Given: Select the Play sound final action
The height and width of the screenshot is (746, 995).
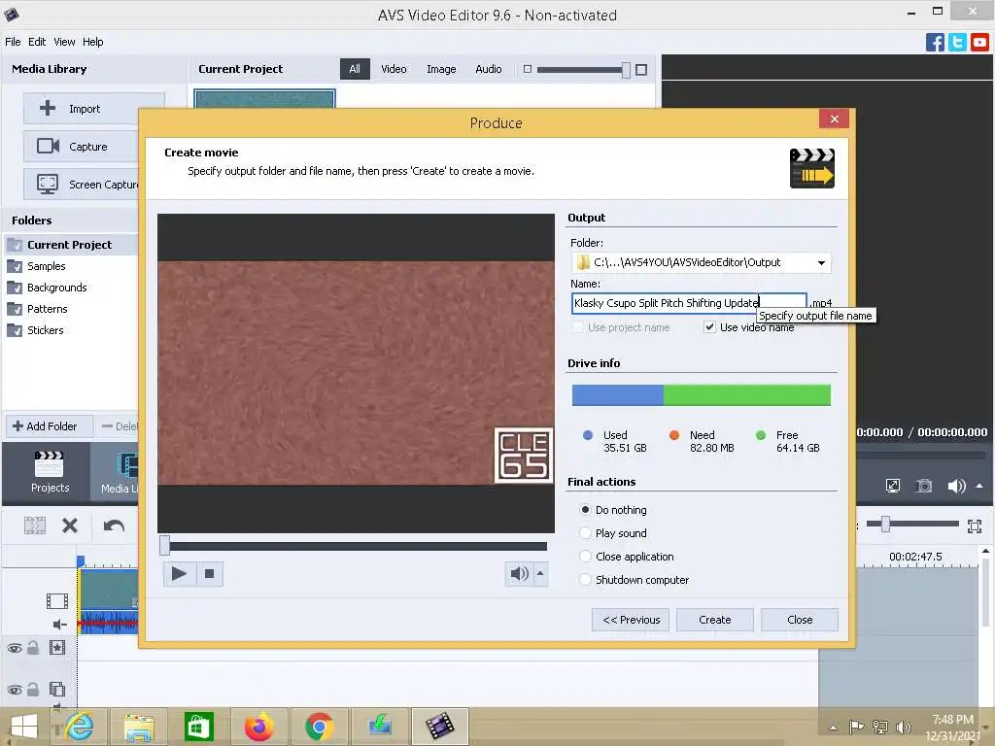Looking at the screenshot, I should click(585, 533).
